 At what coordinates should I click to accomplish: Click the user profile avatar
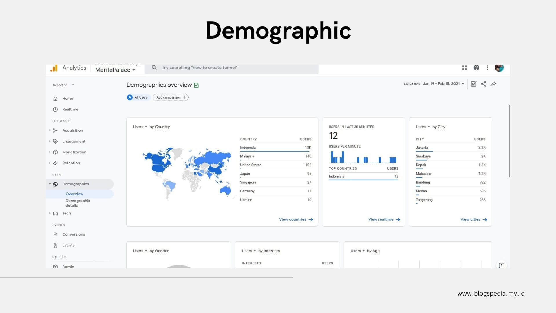click(499, 68)
